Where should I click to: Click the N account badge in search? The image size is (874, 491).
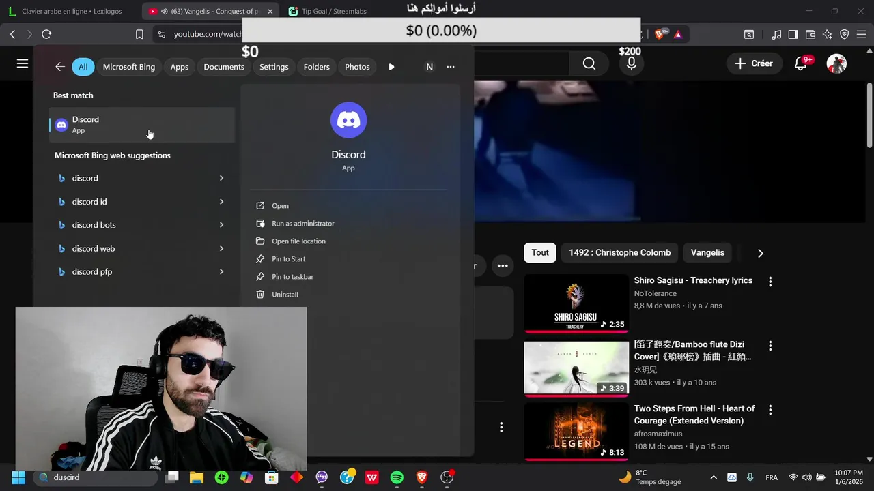429,67
